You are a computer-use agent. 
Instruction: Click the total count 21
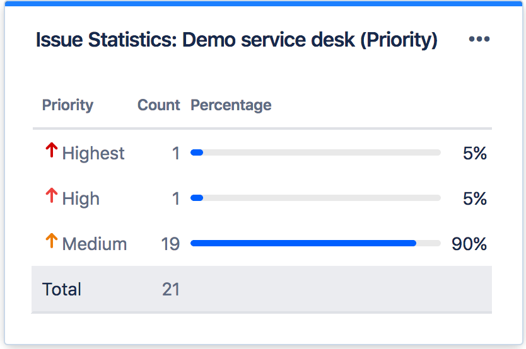tap(170, 289)
